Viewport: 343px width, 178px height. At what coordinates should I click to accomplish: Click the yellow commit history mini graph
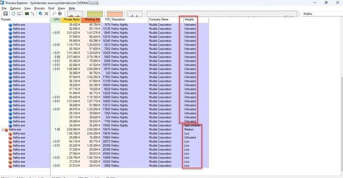95,14
